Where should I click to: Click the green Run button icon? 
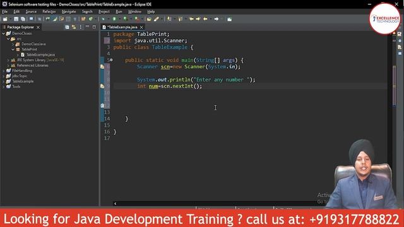[x=114, y=19]
